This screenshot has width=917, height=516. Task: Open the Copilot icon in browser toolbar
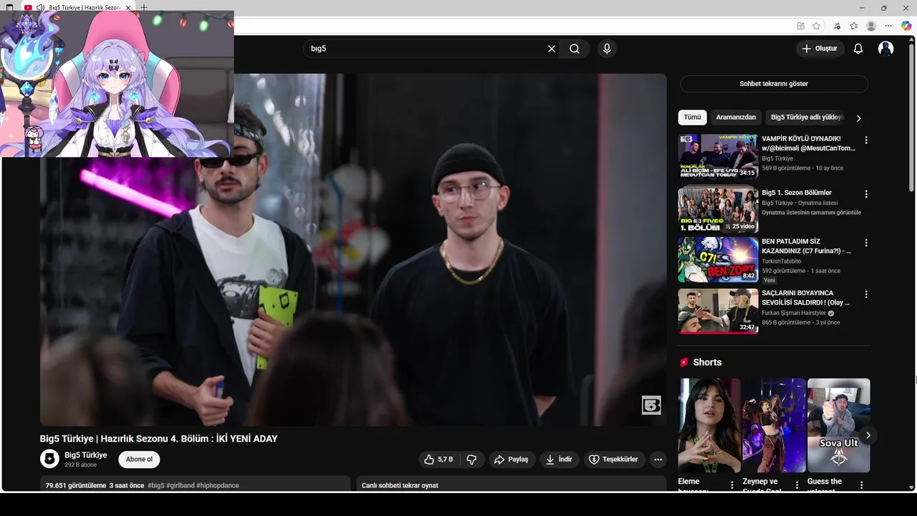(906, 26)
